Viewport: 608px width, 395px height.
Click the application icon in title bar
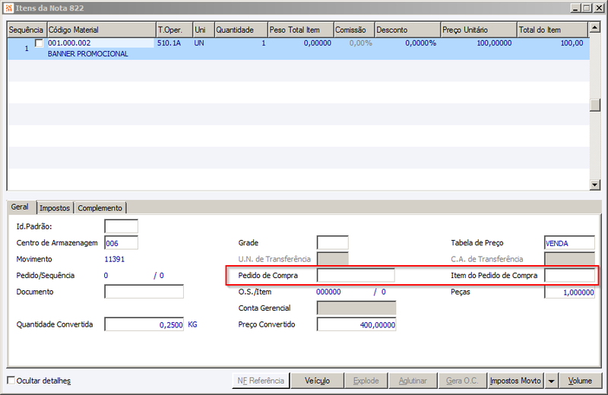tap(8, 8)
